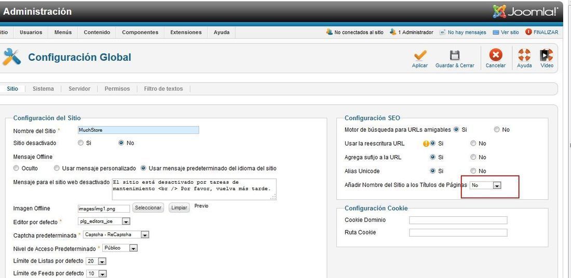The image size is (571, 278).
Task: Open Editor por defecto dropdown
Action: point(104,221)
